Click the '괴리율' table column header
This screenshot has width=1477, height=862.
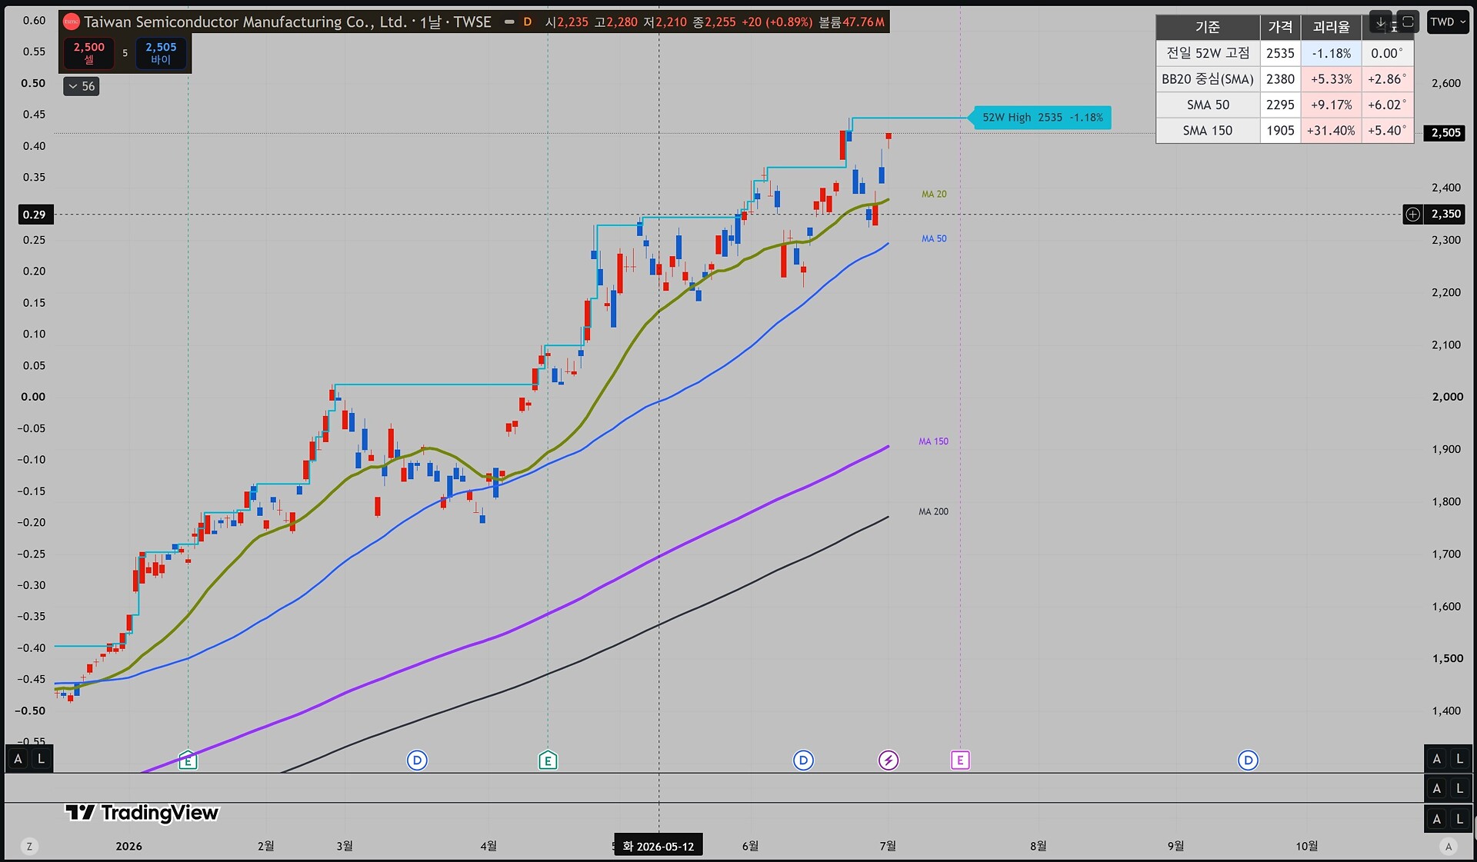(1331, 27)
